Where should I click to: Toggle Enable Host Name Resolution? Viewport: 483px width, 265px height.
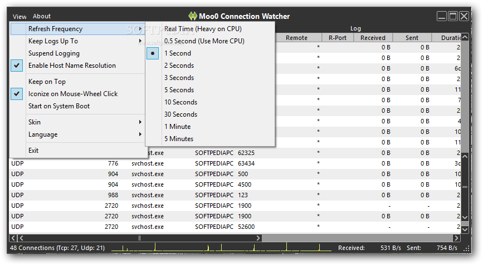77,66
